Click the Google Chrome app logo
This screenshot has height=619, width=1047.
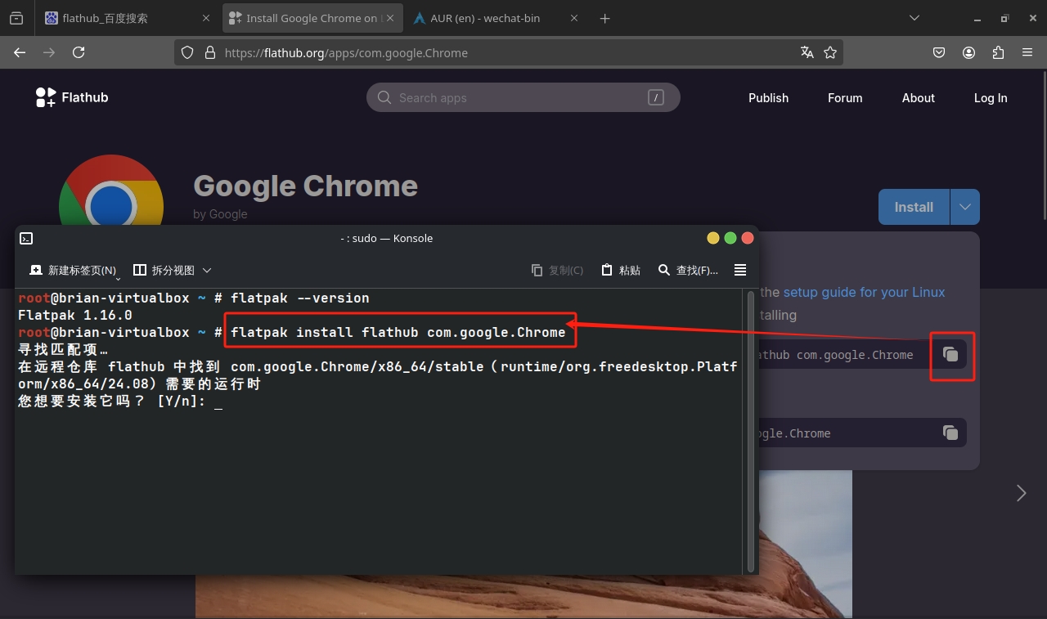110,190
